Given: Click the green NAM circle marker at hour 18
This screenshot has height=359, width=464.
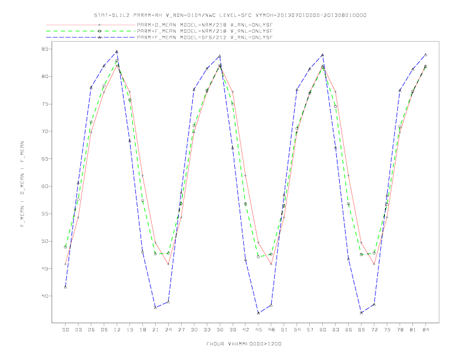Looking at the screenshot, I should pos(142,201).
